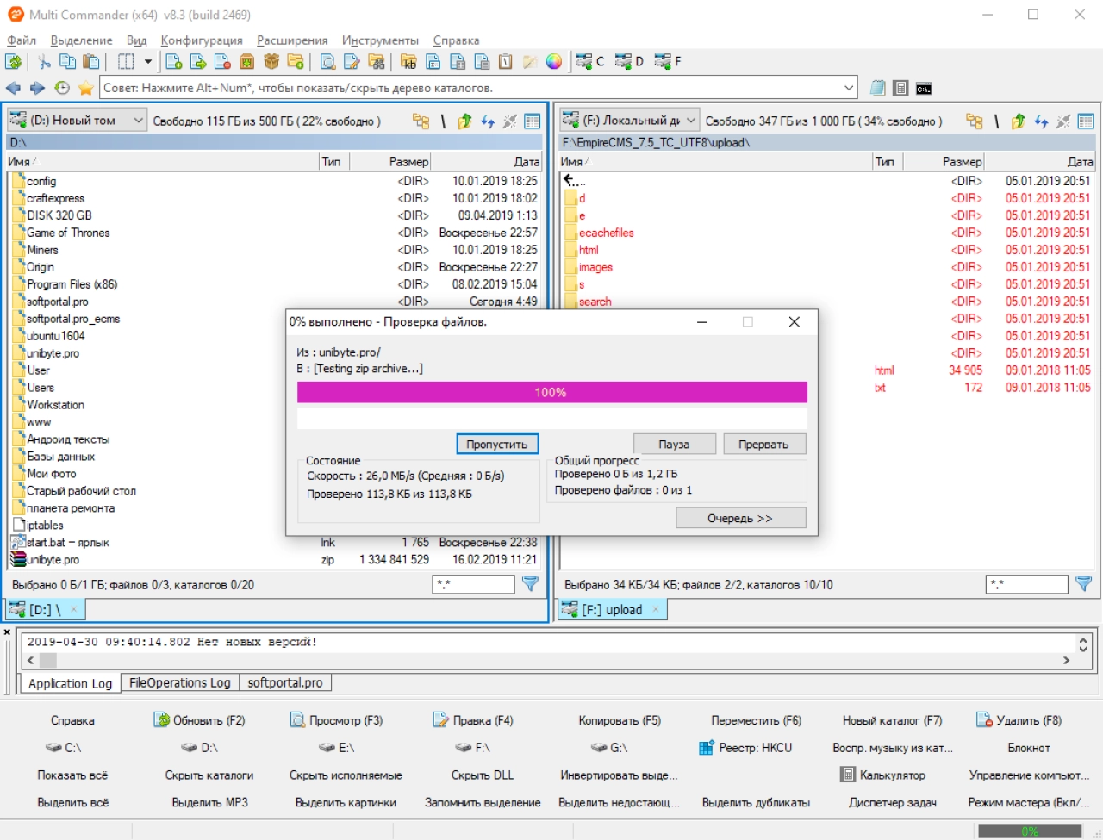The width and height of the screenshot is (1103, 840).
Task: Open the color wheel toolbar icon
Action: click(x=554, y=61)
